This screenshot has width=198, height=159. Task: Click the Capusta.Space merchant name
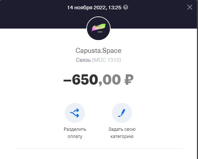coord(98,51)
